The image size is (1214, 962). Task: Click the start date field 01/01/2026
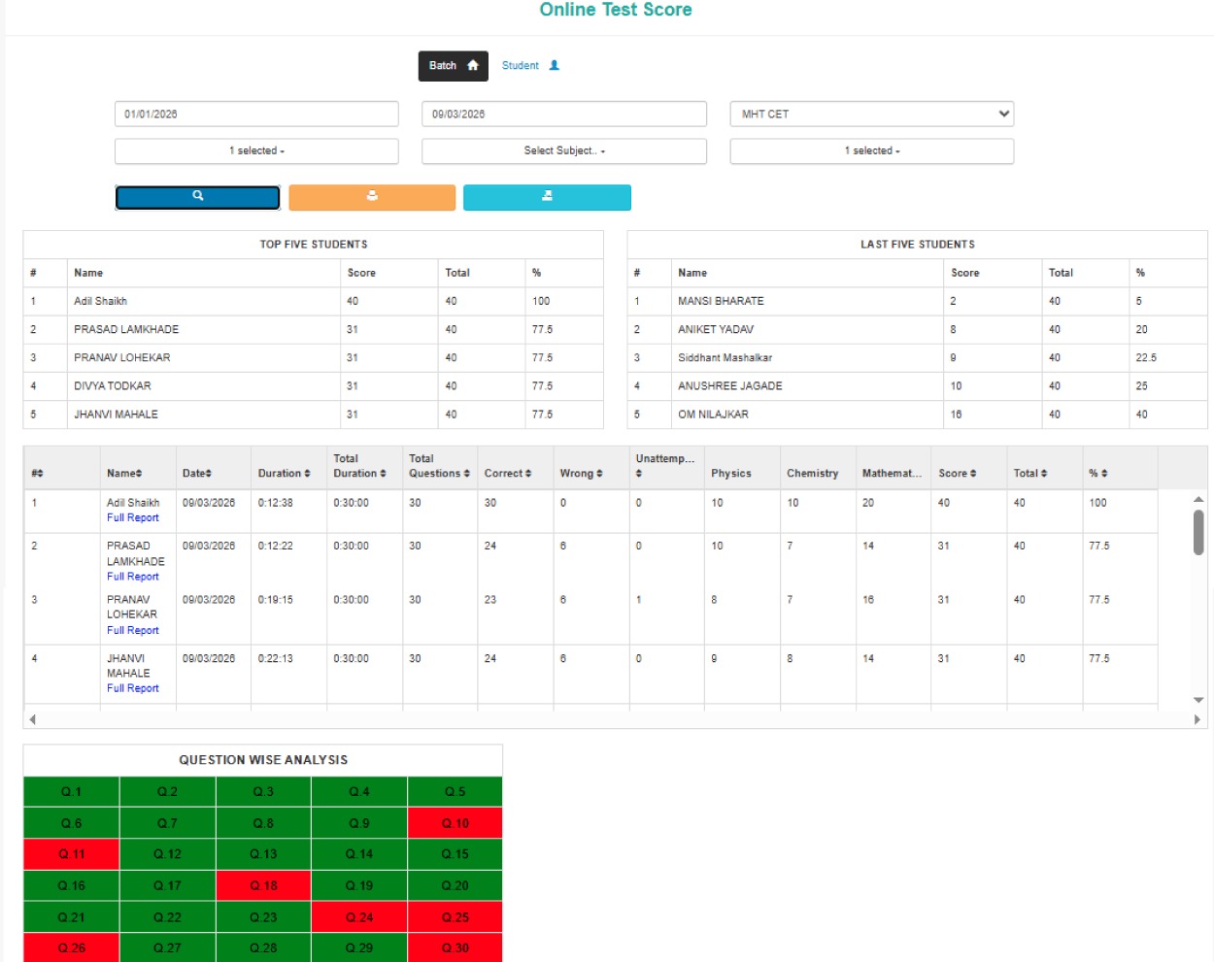click(x=256, y=114)
